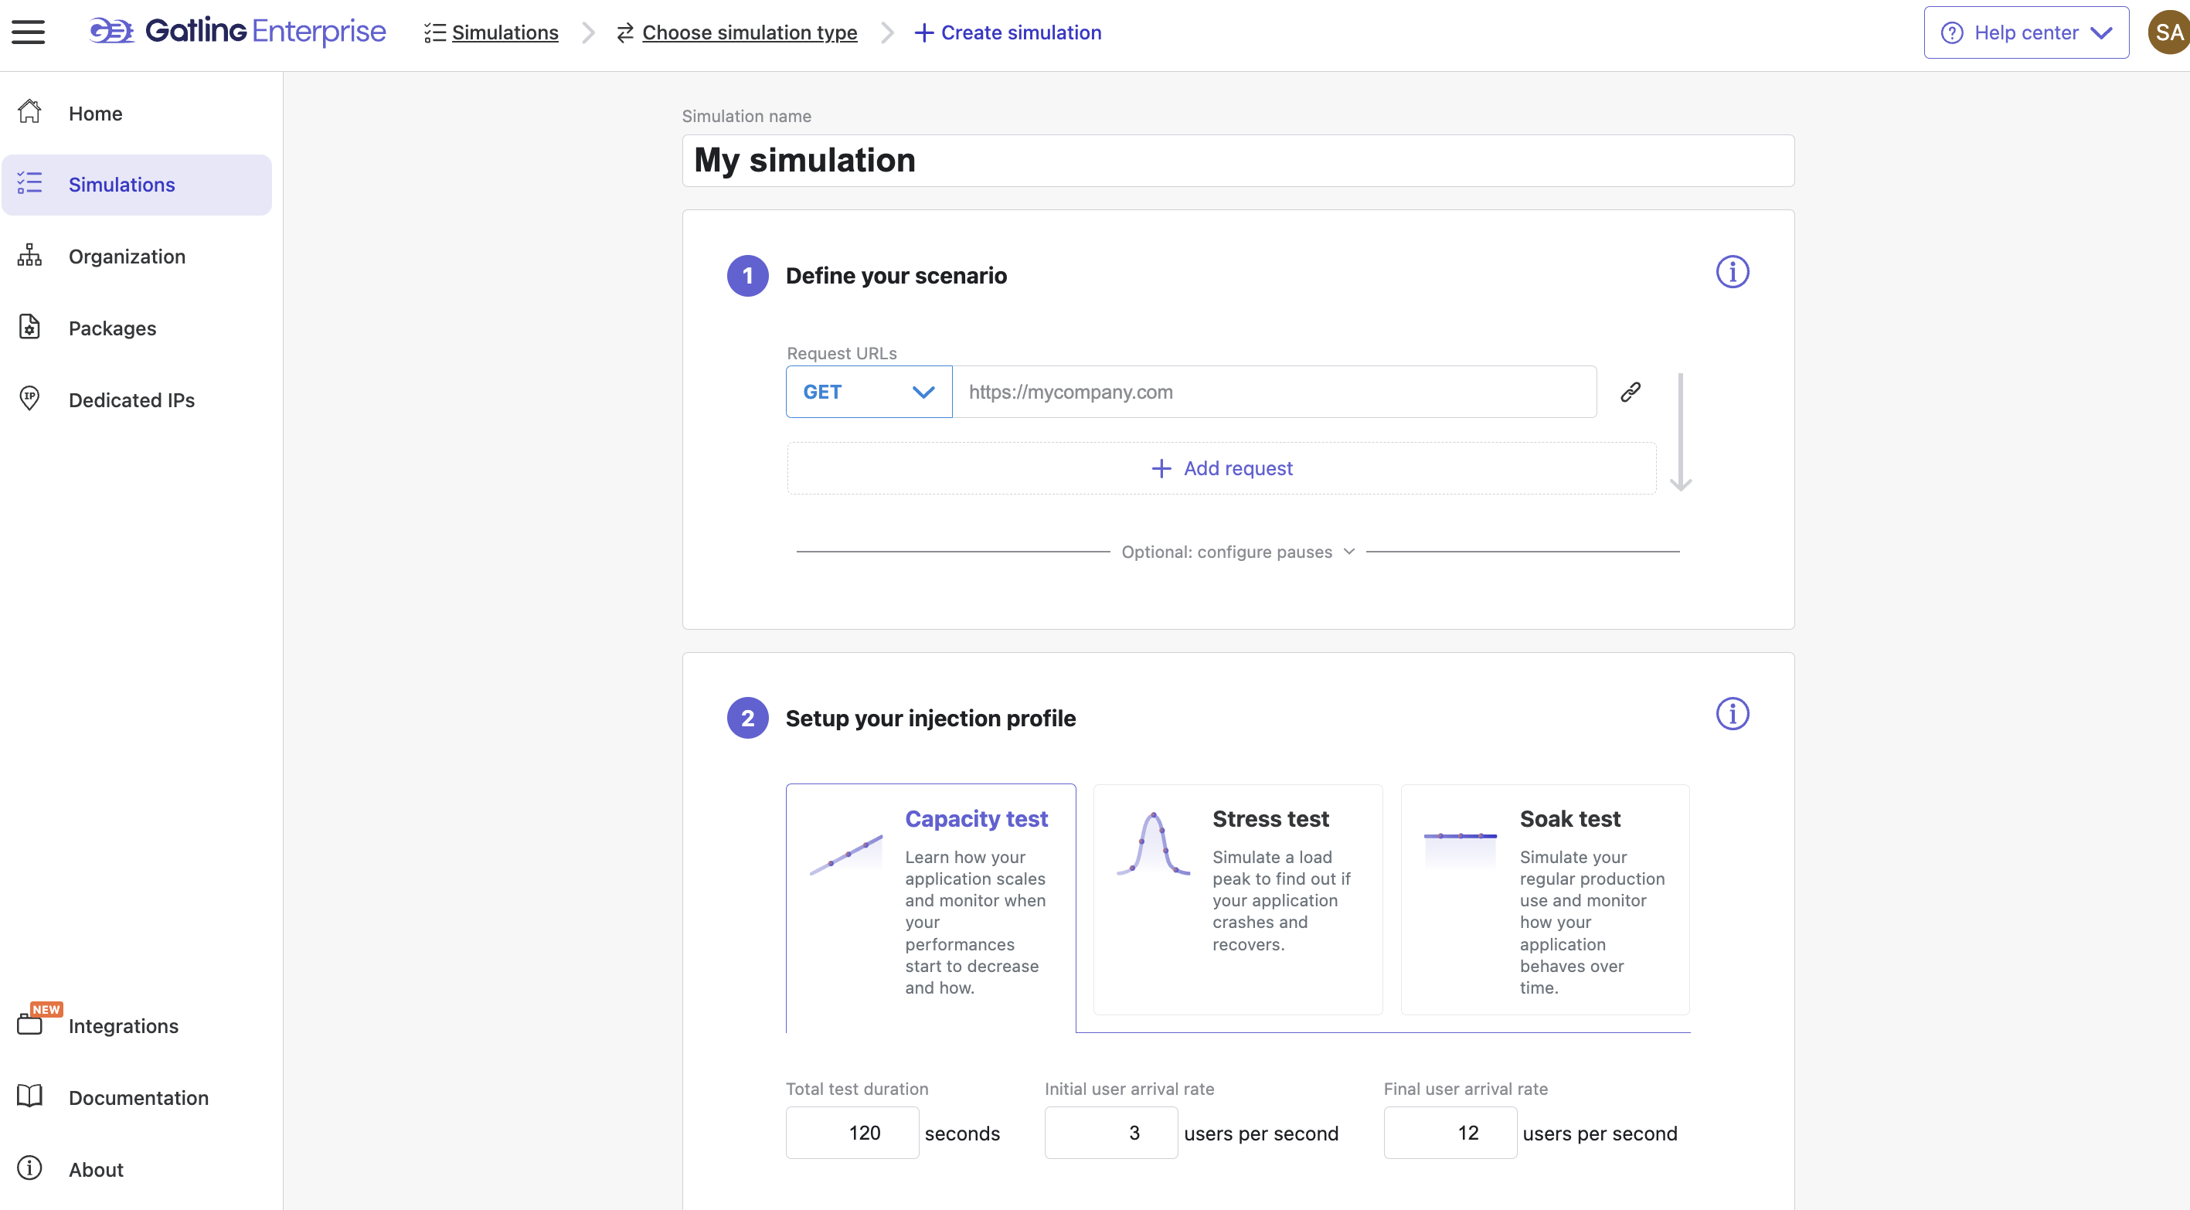Click the Add request button

coord(1221,467)
